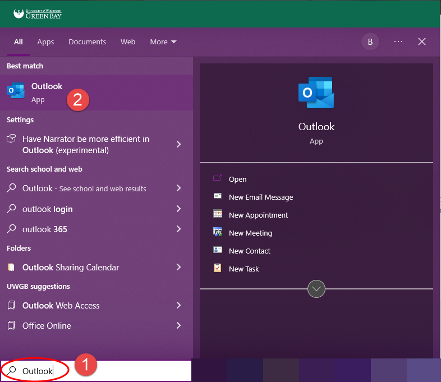Viewport: 441px width, 382px height.
Task: Click the magnifier icon in search box
Action: pos(12,370)
